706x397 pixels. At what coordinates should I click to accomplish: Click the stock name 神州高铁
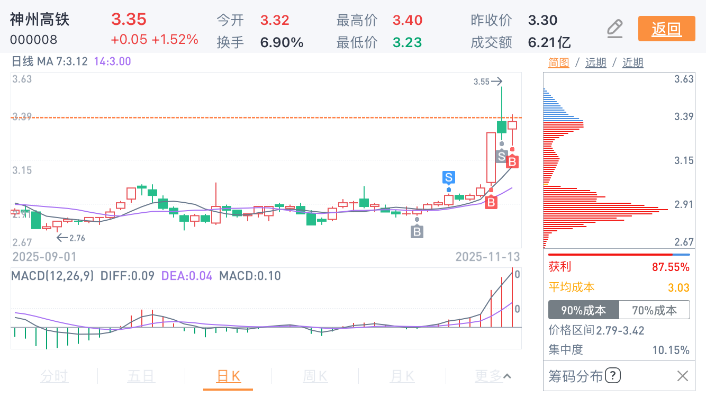(x=40, y=20)
